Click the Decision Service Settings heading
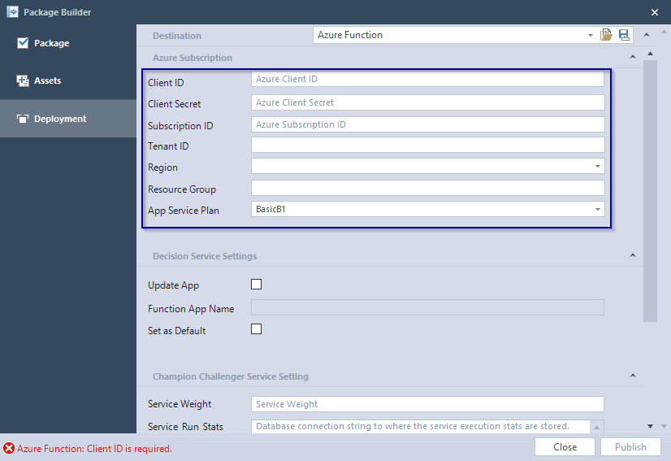 coord(205,256)
